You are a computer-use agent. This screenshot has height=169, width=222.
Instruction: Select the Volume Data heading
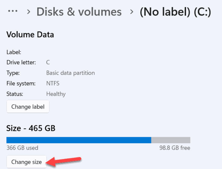[x=30, y=34]
